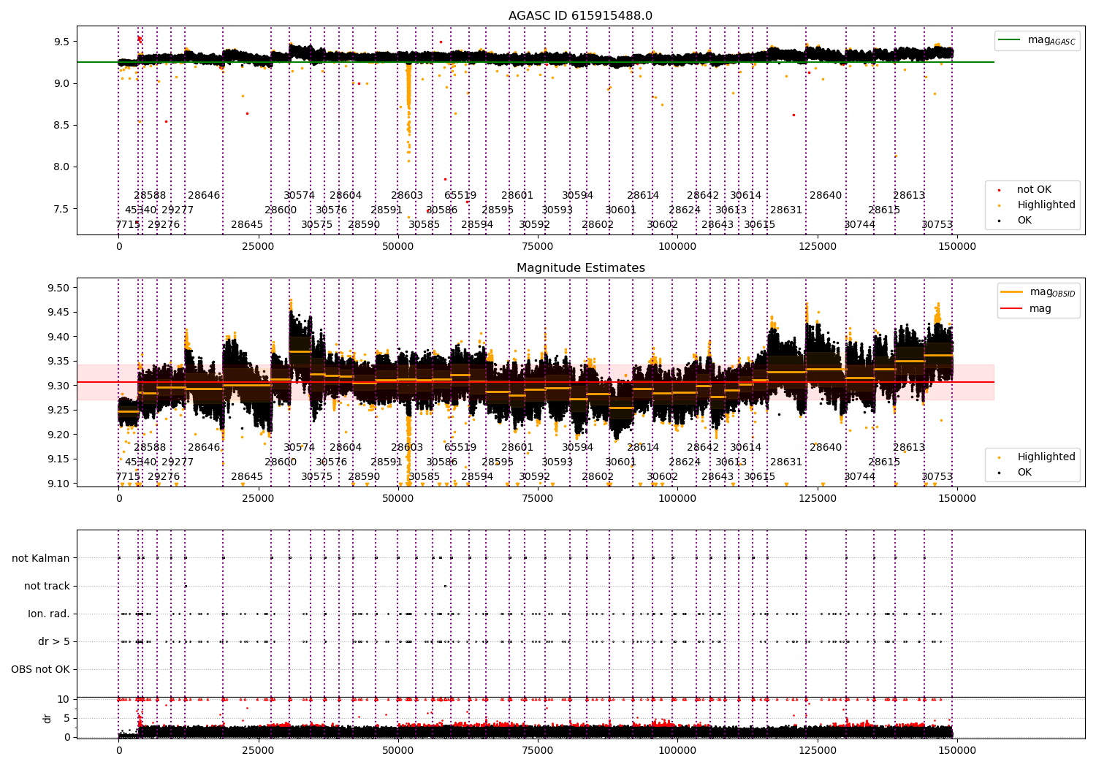This screenshot has height=767, width=1096.
Task: Click obsid label 28642 in Magnitude Estimates plot
Action: (x=703, y=448)
